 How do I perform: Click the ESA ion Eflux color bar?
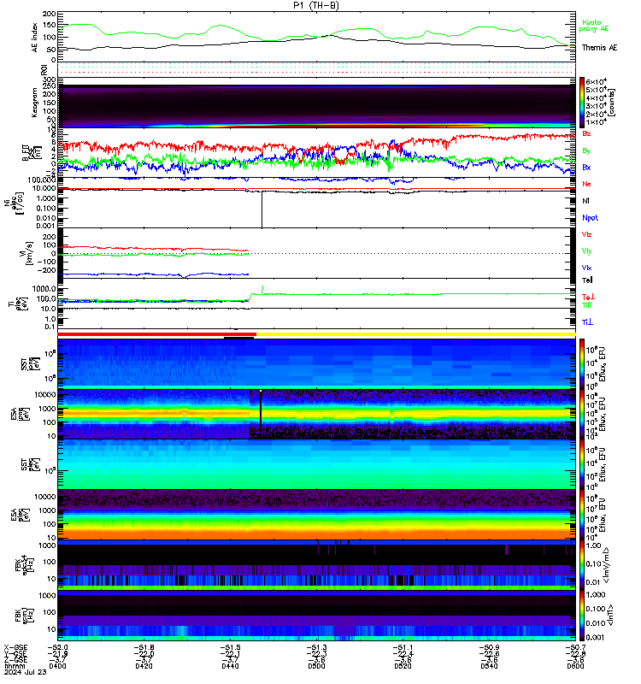pos(582,414)
